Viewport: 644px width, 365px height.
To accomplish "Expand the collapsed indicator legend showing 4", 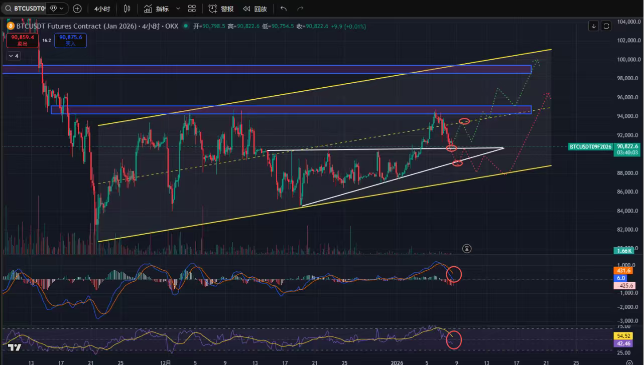I will 13,56.
